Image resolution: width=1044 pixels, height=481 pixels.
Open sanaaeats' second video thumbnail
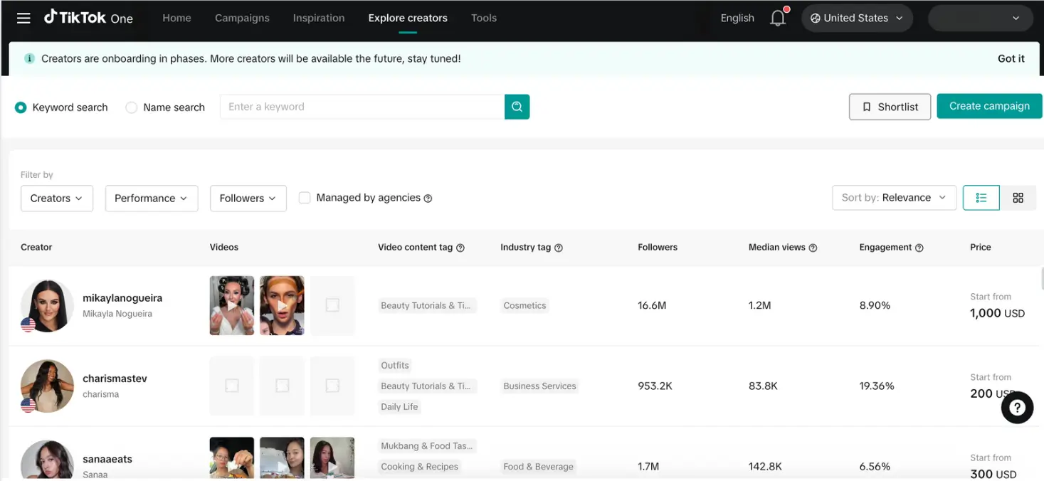[x=282, y=458]
